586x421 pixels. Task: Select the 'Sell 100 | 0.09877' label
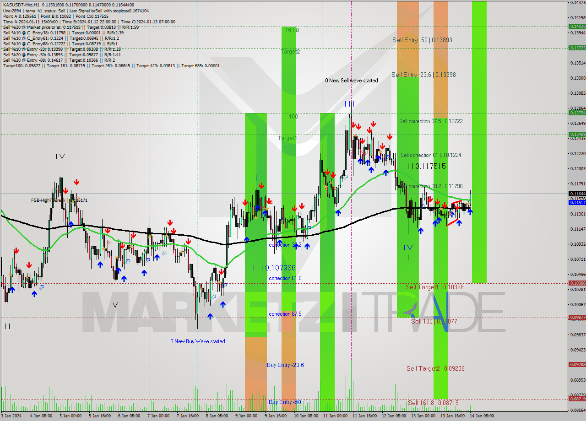click(434, 321)
